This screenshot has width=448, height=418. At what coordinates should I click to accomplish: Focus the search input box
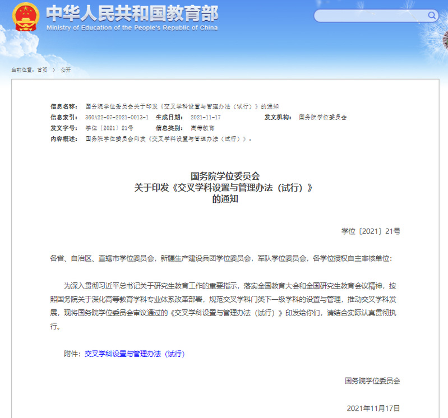370,16
